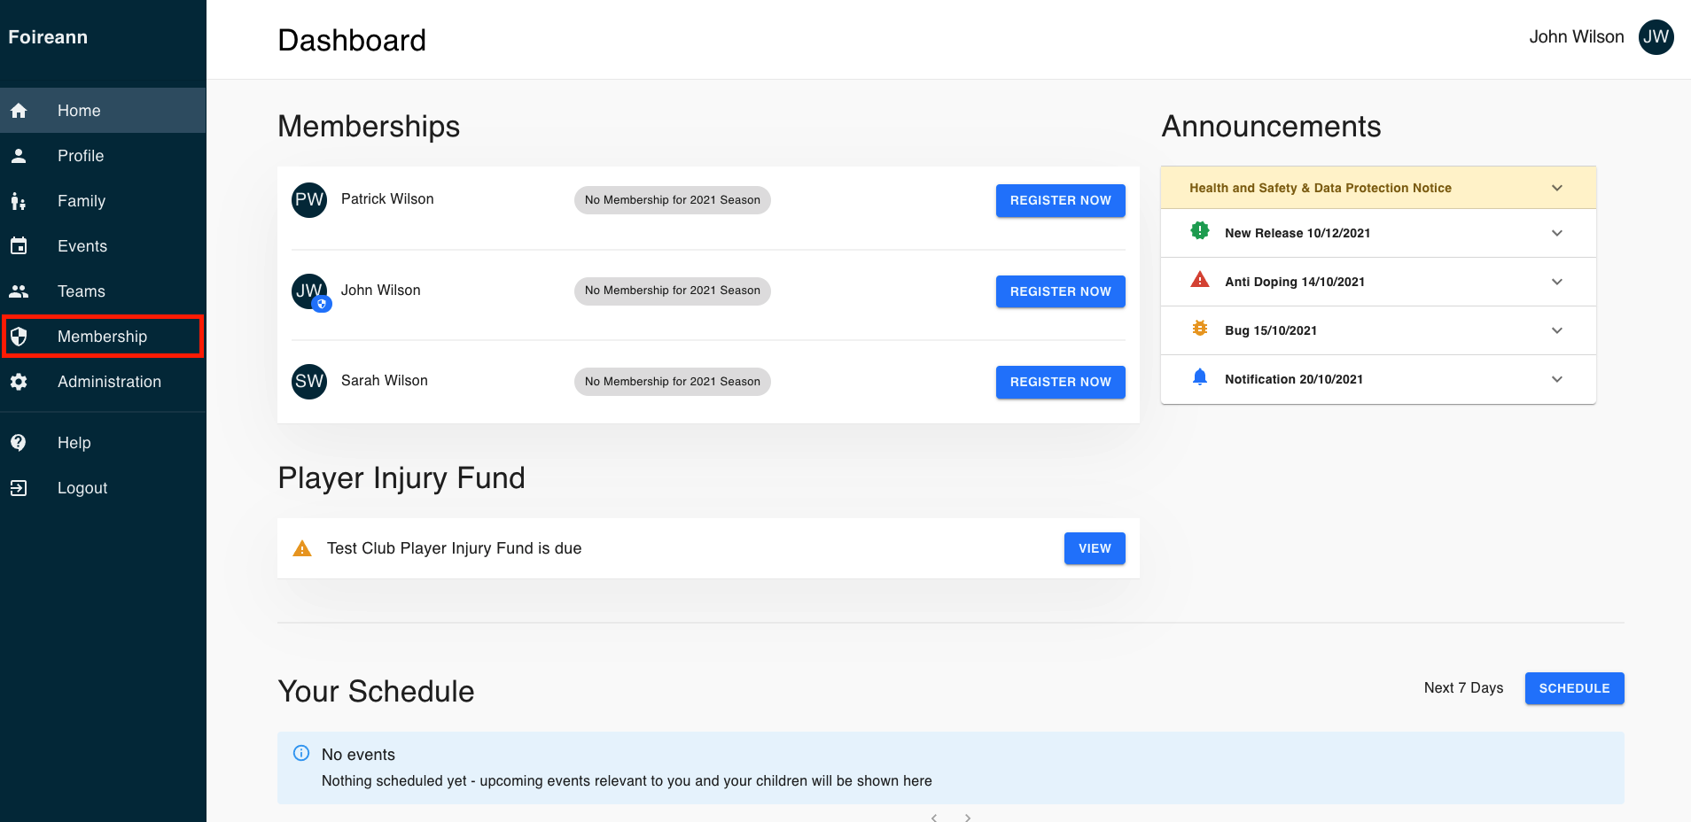
Task: Expand the Bug 15/10/2021 announcement chevron
Action: 1556,330
